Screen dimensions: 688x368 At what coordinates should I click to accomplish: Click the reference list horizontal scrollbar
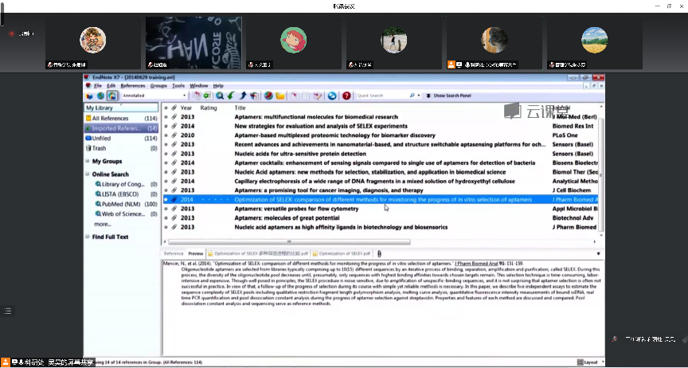click(289, 241)
